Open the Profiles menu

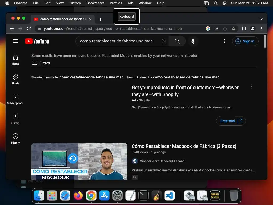[116, 3]
